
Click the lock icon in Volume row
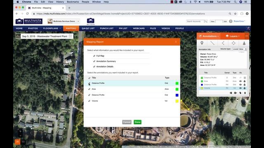[x=245, y=88]
